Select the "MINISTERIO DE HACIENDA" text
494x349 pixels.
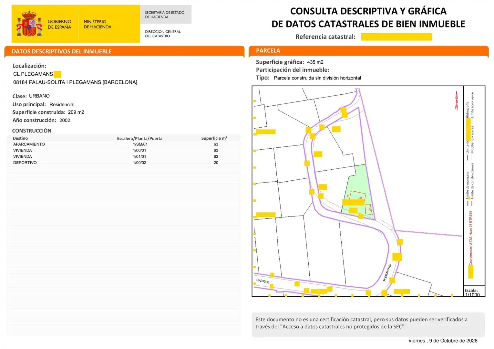point(98,24)
